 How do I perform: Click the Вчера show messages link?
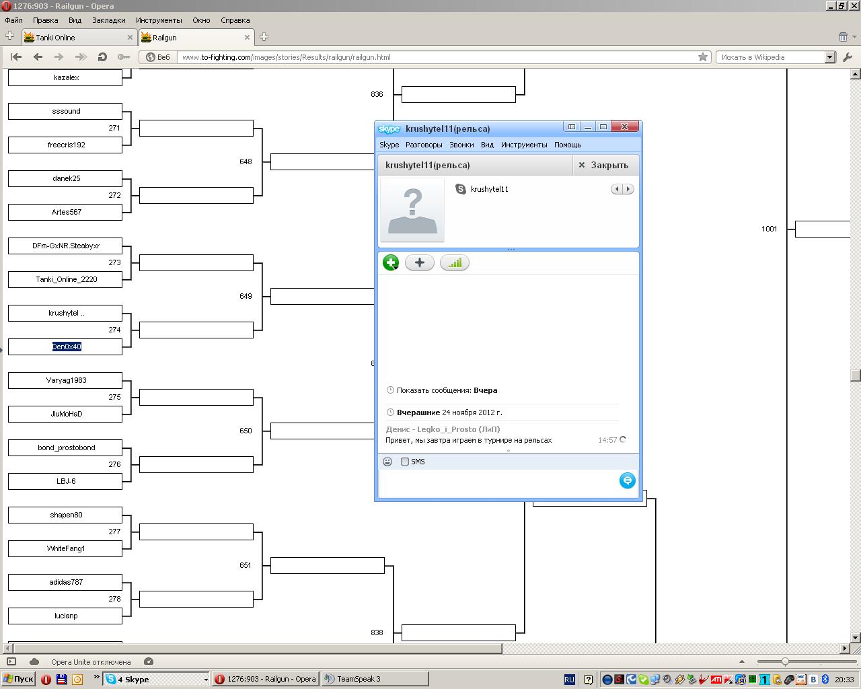[485, 390]
